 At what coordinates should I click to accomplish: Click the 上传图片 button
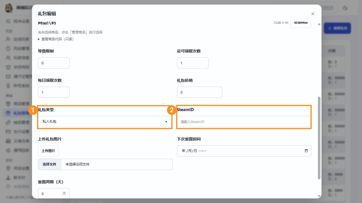[48, 151]
